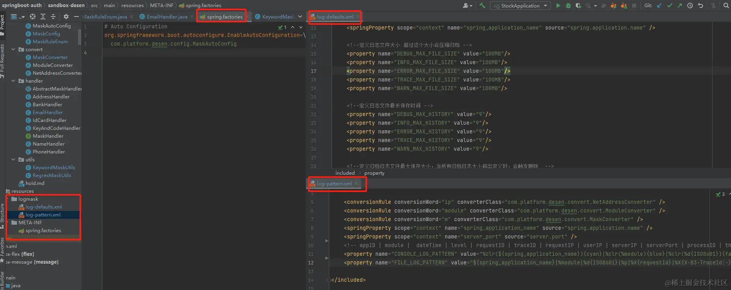The image size is (731, 290).
Task: Click the Git push green arrow icon
Action: [x=679, y=6]
